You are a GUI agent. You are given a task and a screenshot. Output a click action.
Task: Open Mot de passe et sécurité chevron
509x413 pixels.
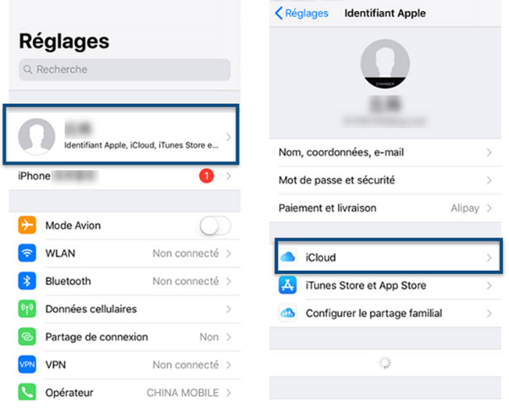click(490, 180)
